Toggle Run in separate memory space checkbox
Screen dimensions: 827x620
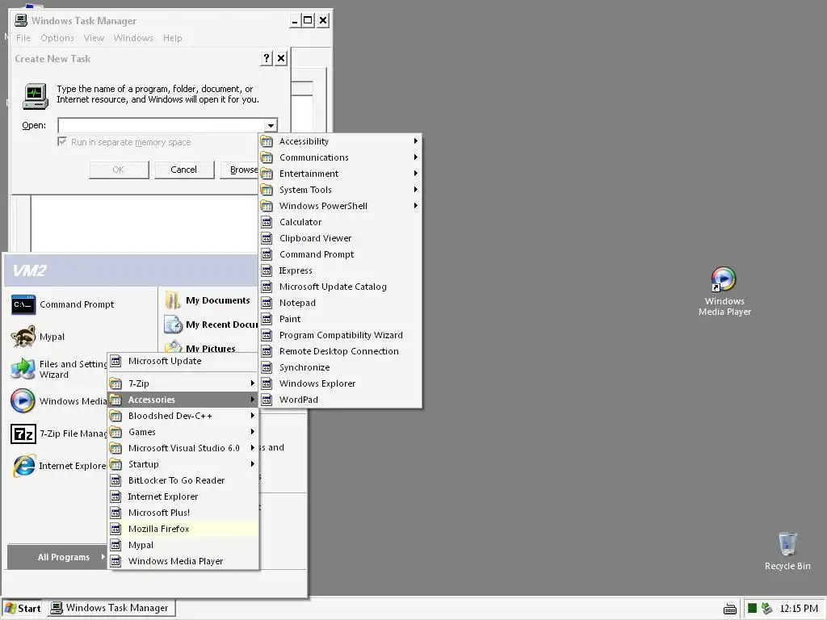coord(62,142)
